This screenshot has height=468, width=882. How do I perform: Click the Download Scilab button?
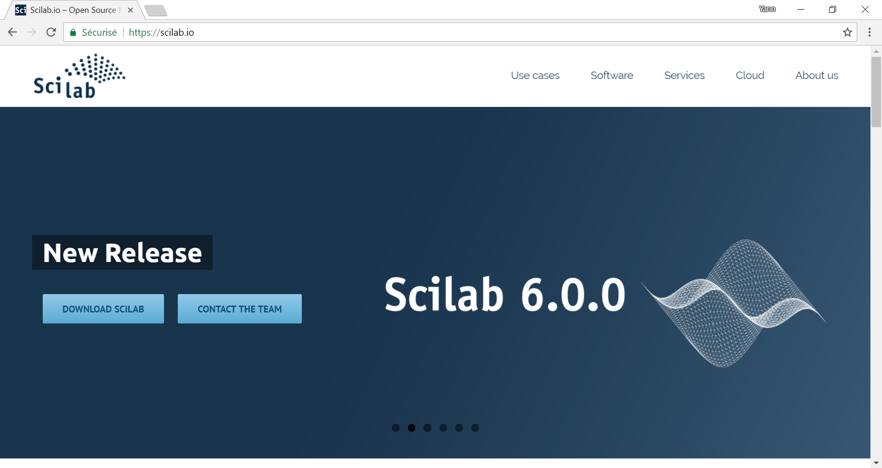pyautogui.click(x=103, y=309)
